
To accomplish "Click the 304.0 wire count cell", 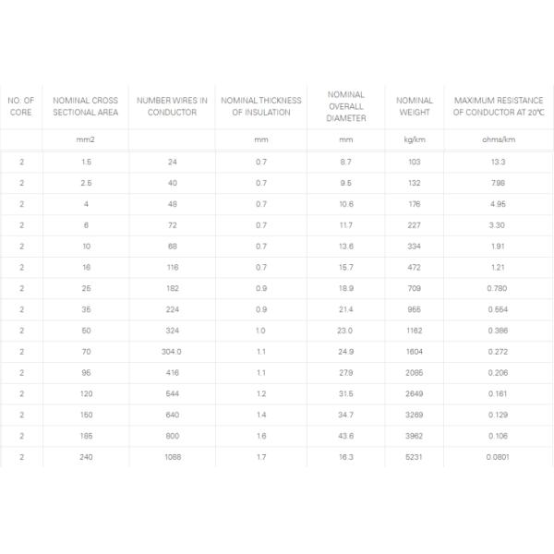I will pyautogui.click(x=172, y=352).
